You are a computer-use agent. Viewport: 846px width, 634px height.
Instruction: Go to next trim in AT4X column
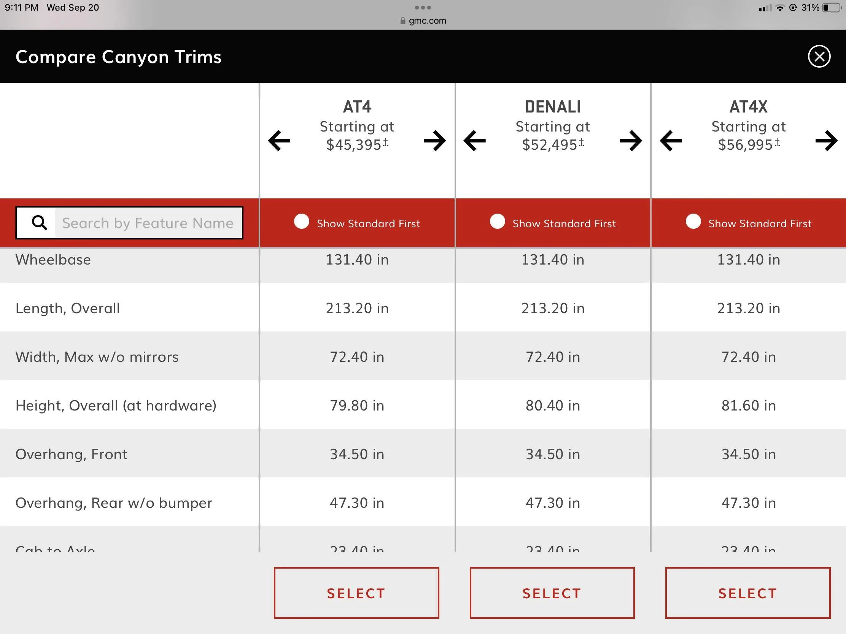tap(827, 141)
